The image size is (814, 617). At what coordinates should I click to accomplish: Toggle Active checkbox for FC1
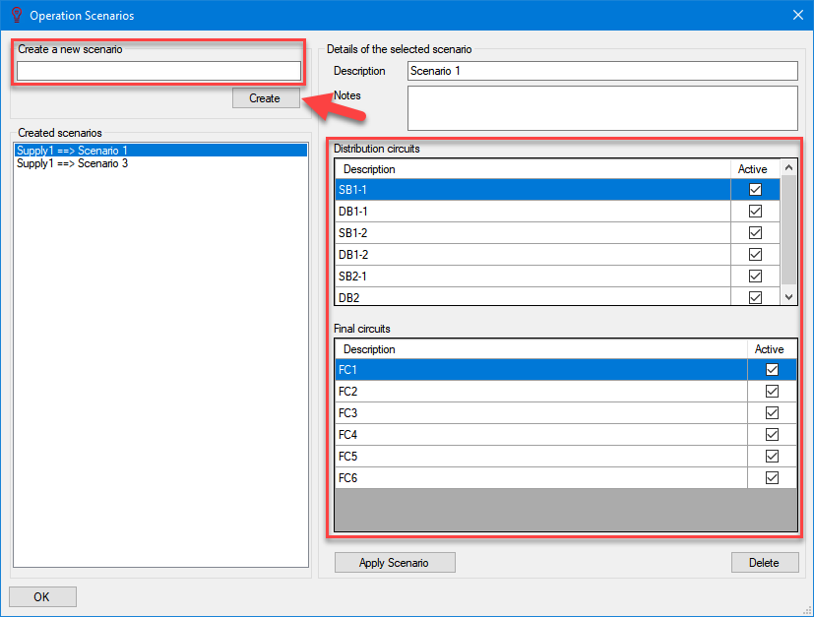(772, 369)
